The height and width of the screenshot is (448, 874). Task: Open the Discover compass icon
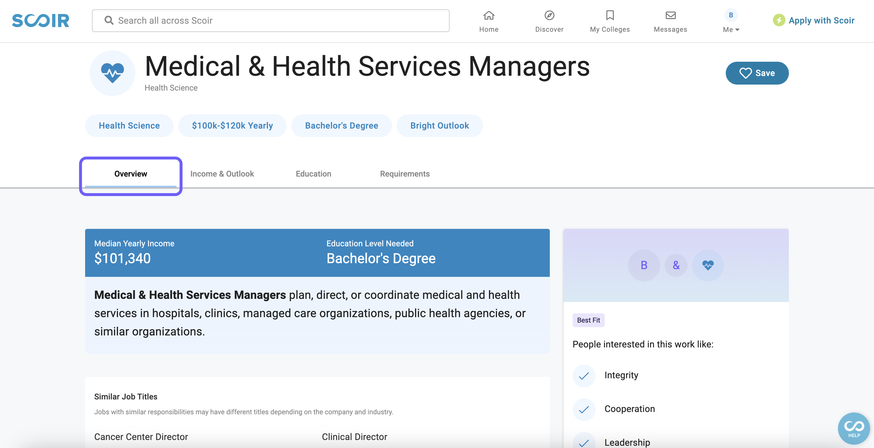549,16
